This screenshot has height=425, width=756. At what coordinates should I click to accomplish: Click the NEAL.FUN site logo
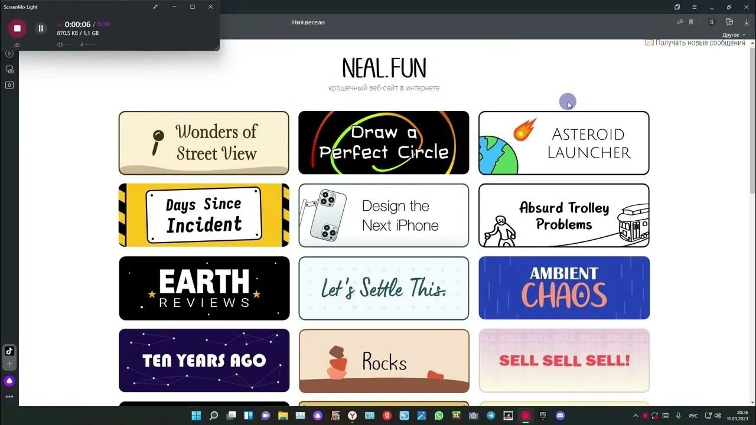[384, 68]
